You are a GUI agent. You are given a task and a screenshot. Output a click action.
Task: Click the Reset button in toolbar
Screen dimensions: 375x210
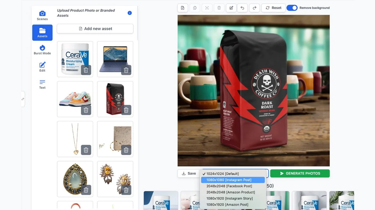[x=273, y=8]
